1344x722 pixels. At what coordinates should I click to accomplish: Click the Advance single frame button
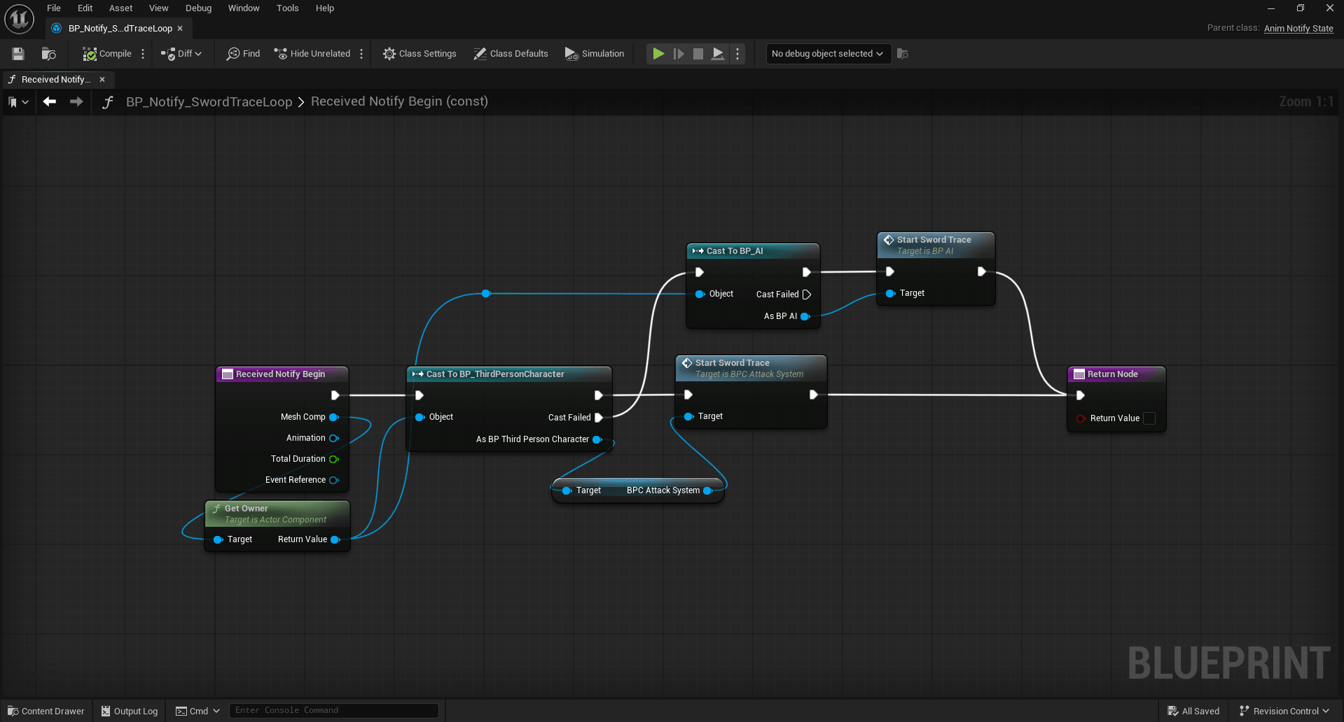[x=679, y=54]
